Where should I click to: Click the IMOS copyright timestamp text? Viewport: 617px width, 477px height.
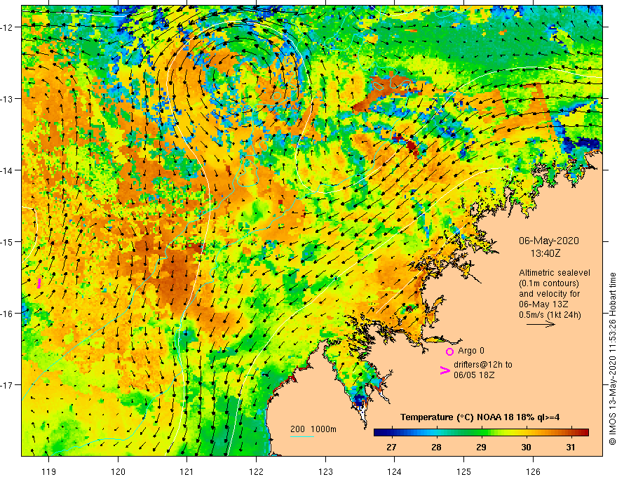pyautogui.click(x=612, y=359)
